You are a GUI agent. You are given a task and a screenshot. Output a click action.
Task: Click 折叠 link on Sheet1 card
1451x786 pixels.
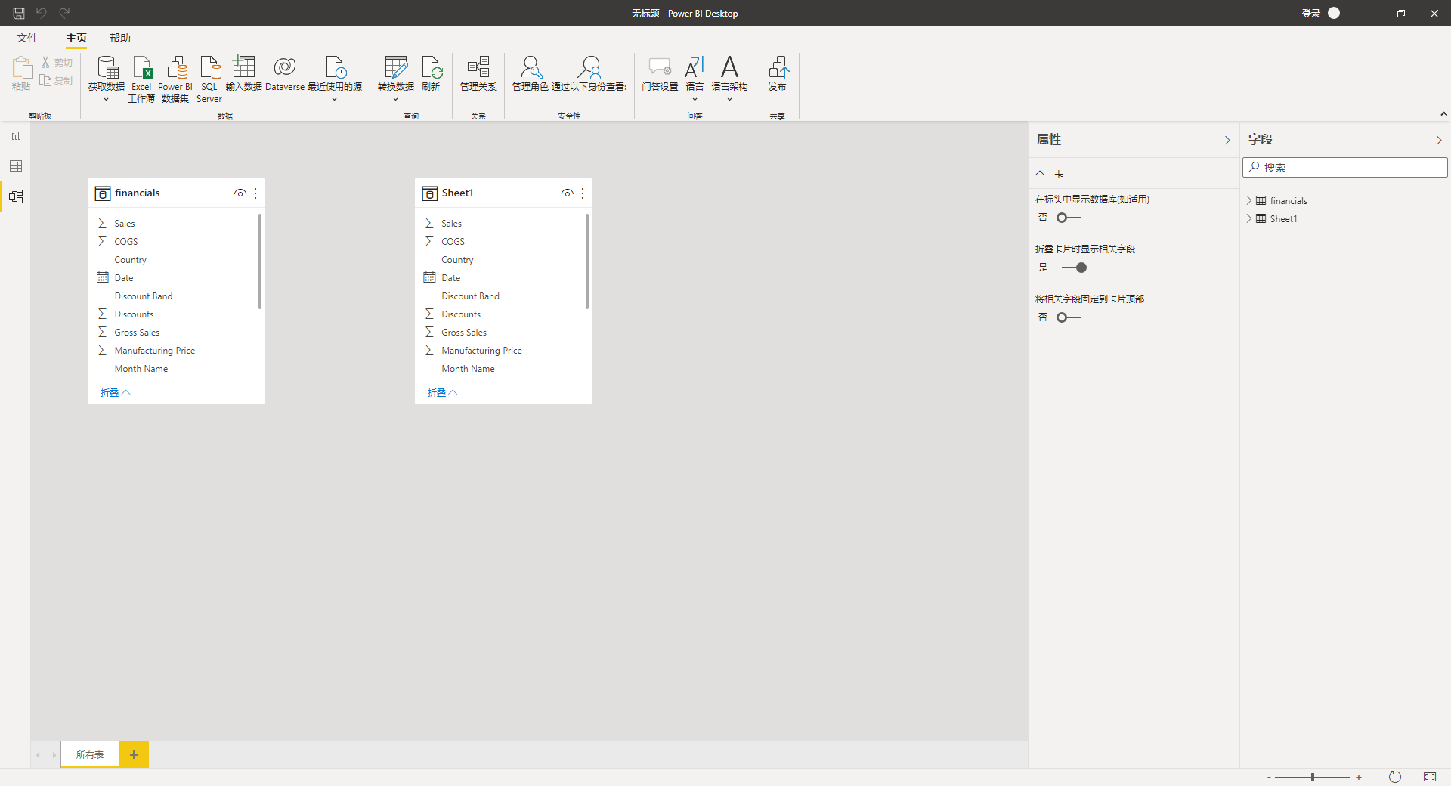[x=442, y=393]
